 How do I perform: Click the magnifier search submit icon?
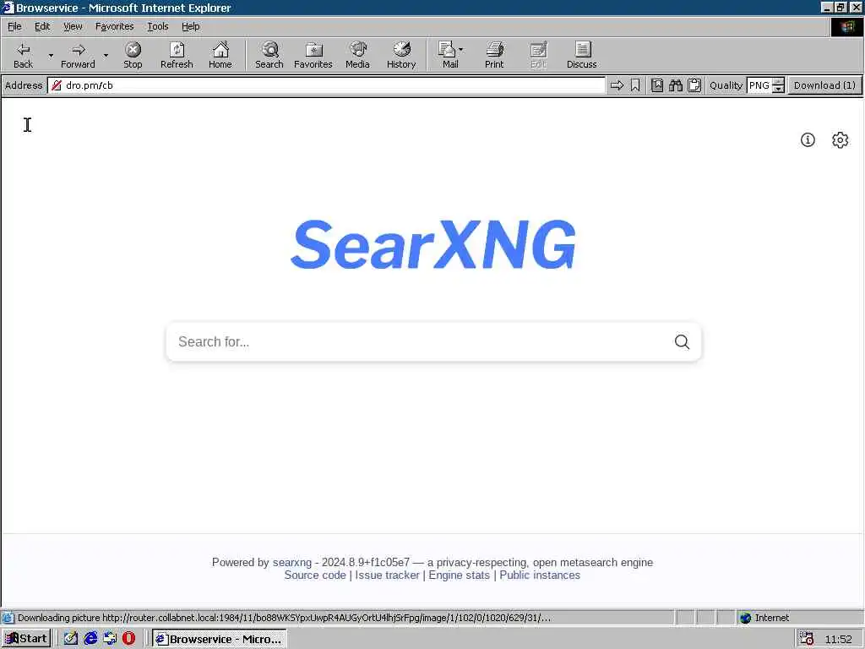point(682,341)
